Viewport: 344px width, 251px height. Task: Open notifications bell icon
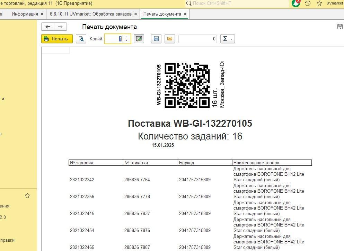(x=296, y=3)
